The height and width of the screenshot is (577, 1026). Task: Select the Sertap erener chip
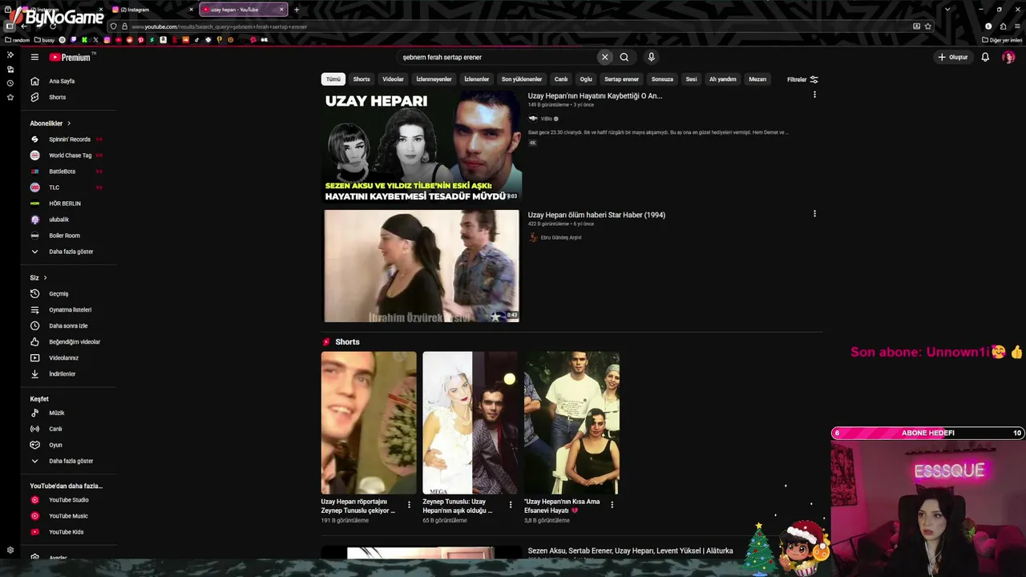[621, 79]
